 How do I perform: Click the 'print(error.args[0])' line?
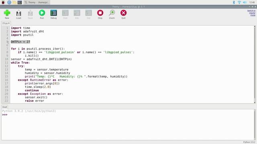coord(42,84)
